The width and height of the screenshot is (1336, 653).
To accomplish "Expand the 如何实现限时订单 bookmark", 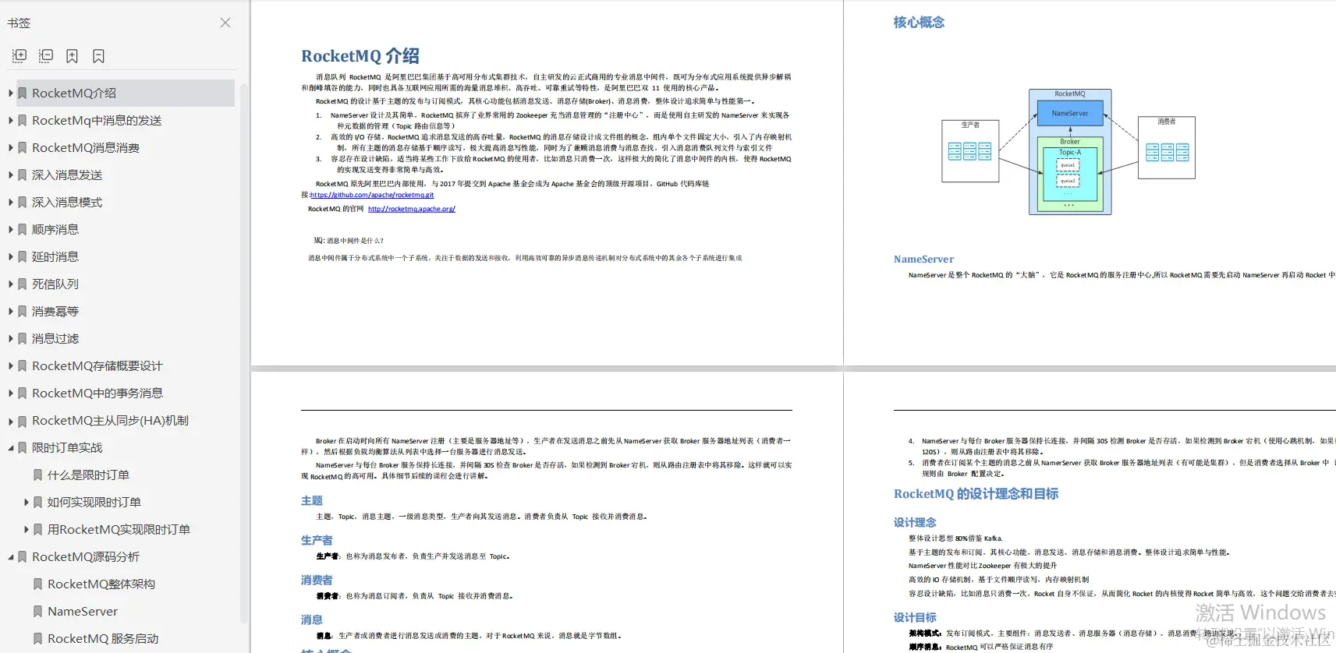I will 27,502.
